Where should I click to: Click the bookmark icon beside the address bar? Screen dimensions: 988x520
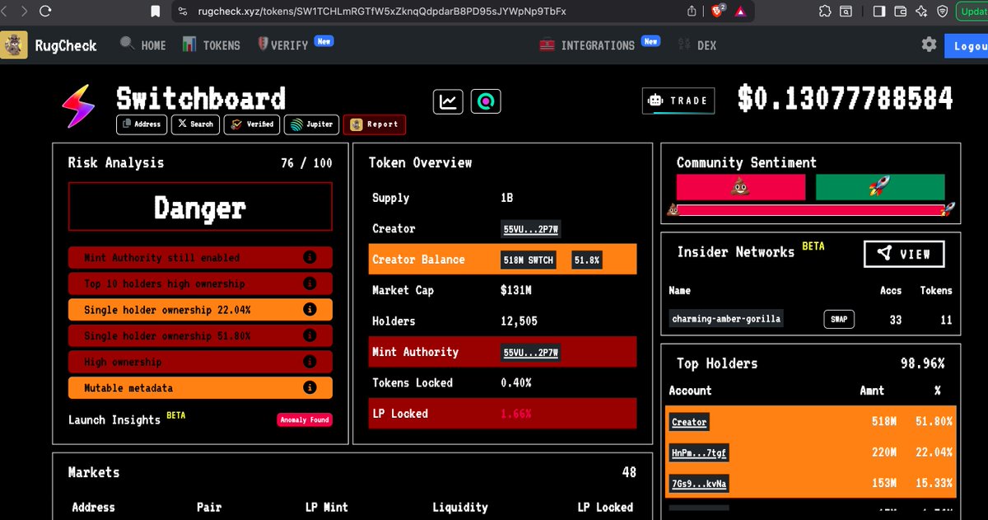pyautogui.click(x=155, y=12)
